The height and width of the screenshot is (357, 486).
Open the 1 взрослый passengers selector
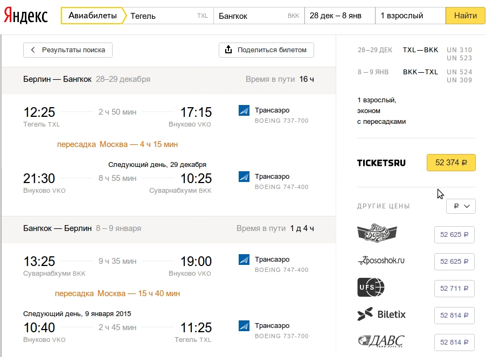411,16
